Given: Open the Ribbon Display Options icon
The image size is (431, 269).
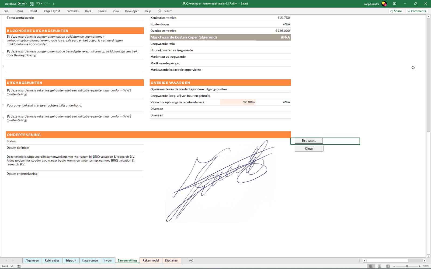Looking at the screenshot, I should 395,4.
